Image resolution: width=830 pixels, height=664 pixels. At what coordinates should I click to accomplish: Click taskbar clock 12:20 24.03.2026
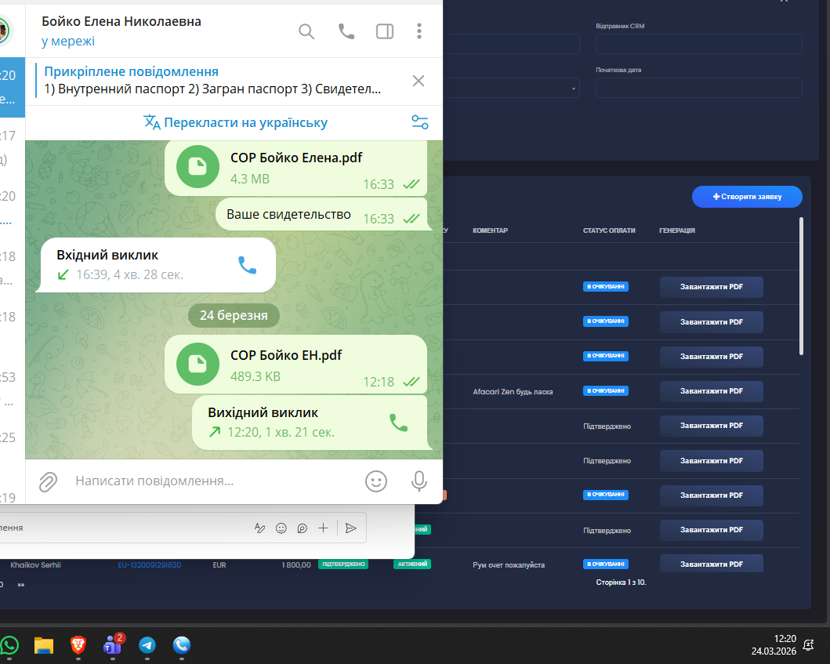tap(774, 645)
